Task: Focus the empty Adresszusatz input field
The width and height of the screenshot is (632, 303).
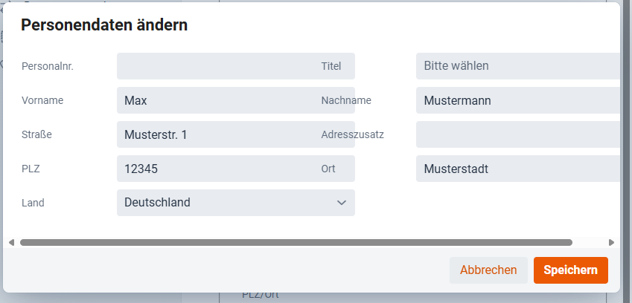Action: [x=517, y=134]
